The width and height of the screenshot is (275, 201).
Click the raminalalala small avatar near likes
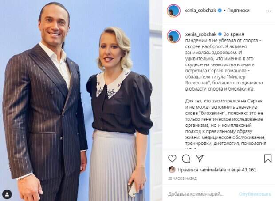[x=172, y=170]
